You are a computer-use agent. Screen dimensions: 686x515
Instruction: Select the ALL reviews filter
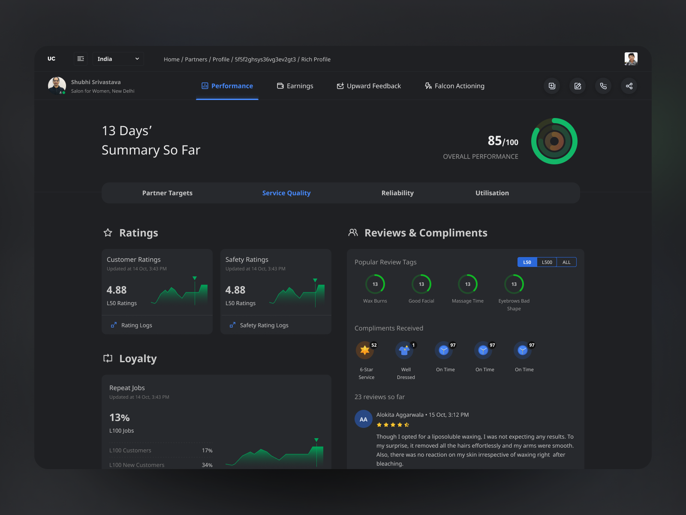pos(566,262)
